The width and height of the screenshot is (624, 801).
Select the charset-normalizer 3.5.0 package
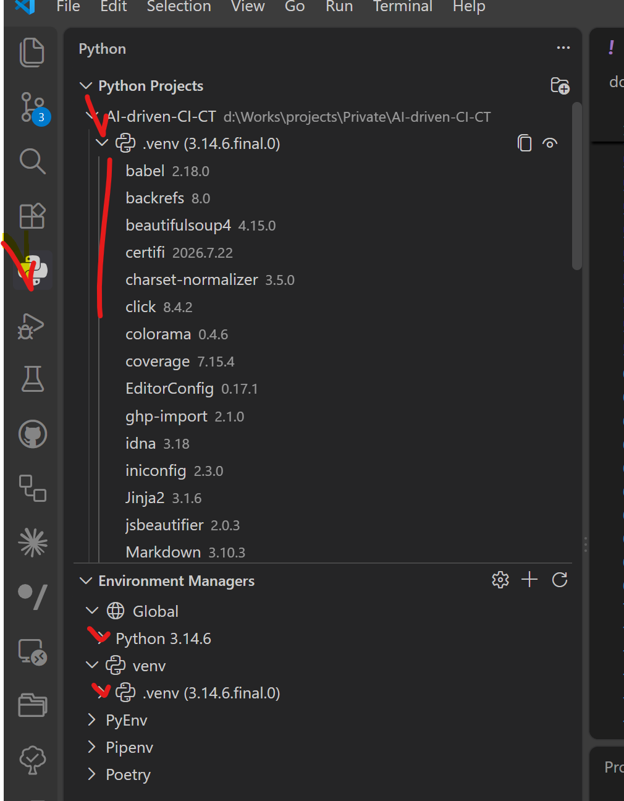point(323,279)
